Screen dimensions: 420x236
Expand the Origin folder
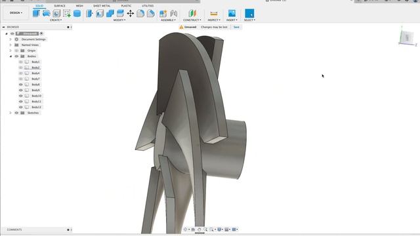click(x=10, y=50)
